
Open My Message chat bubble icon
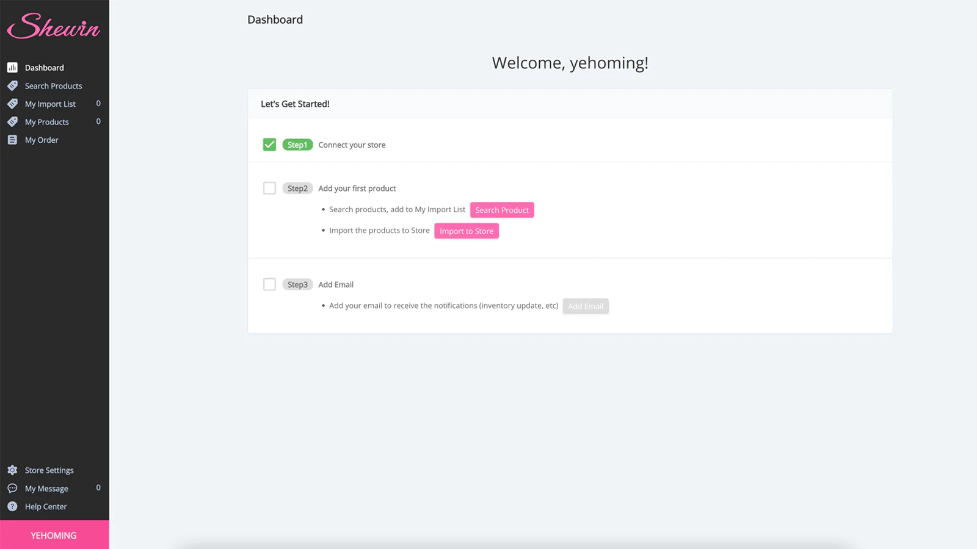[12, 488]
